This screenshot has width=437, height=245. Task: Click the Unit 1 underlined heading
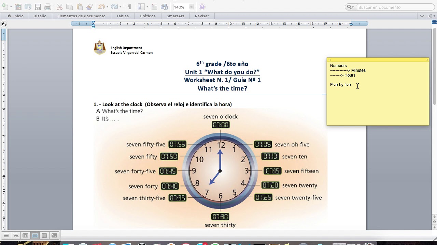(222, 72)
